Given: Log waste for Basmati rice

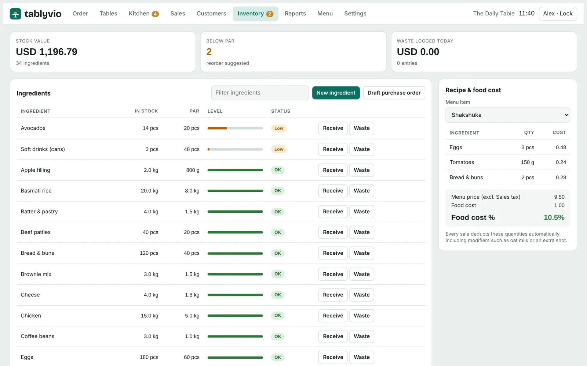Looking at the screenshot, I should coord(361,191).
